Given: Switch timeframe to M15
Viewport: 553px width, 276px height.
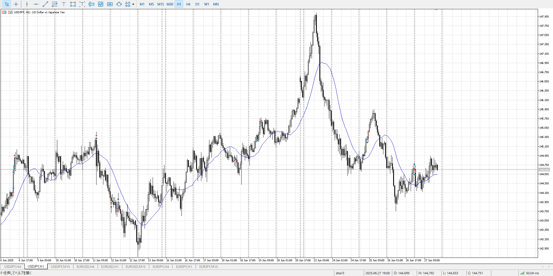Looking at the screenshot, I should pyautogui.click(x=160, y=4).
